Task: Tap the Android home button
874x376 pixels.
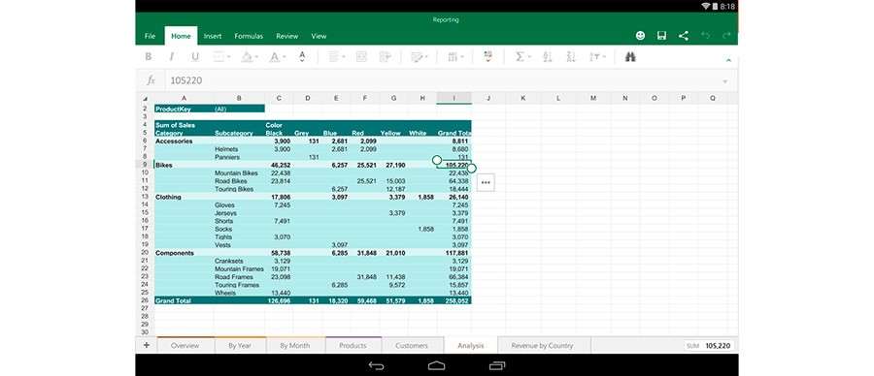Action: pos(436,365)
